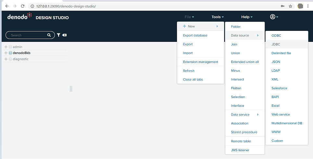Click the denodo Design Studio logo
Screen dimensions: 313x159
[x=38, y=17]
